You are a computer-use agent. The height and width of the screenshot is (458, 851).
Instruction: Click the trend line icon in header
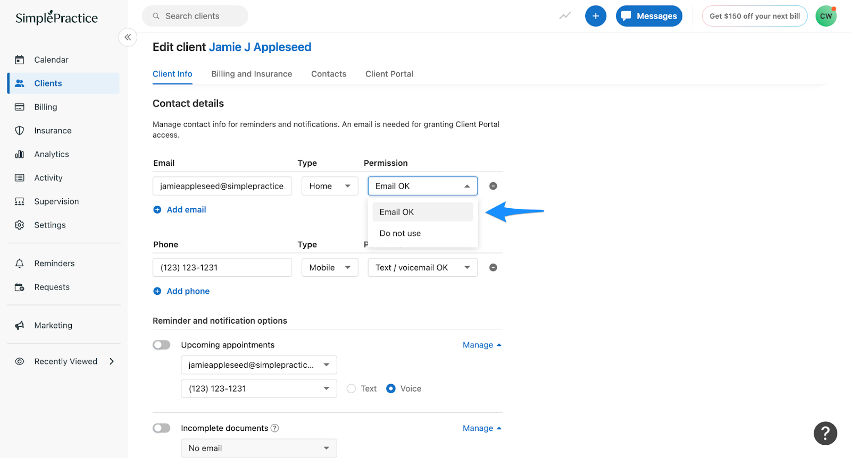pyautogui.click(x=565, y=16)
